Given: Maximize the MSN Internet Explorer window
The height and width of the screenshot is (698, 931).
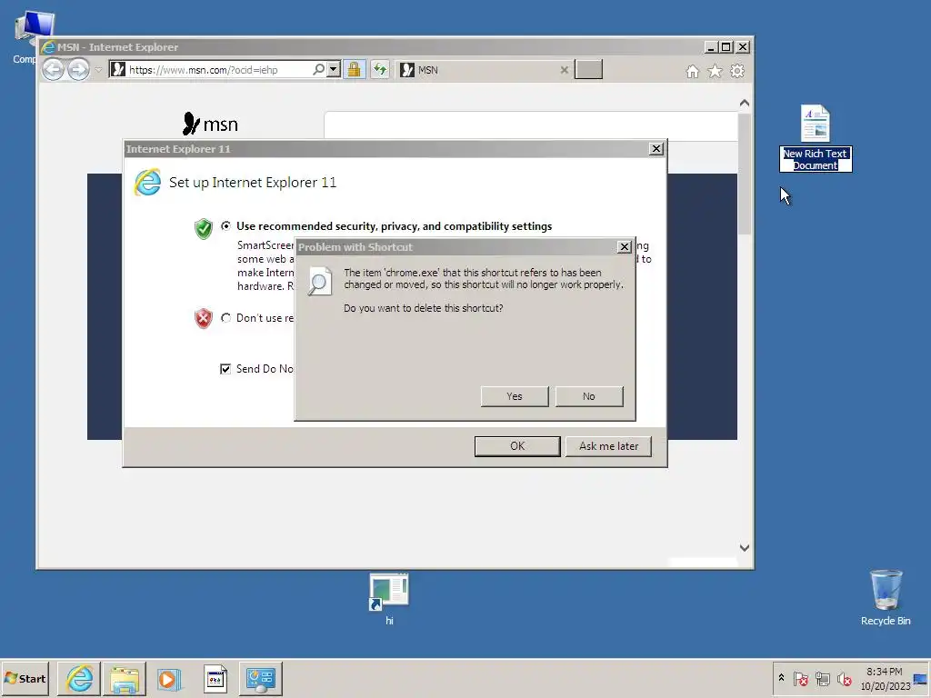Looking at the screenshot, I should click(x=726, y=47).
